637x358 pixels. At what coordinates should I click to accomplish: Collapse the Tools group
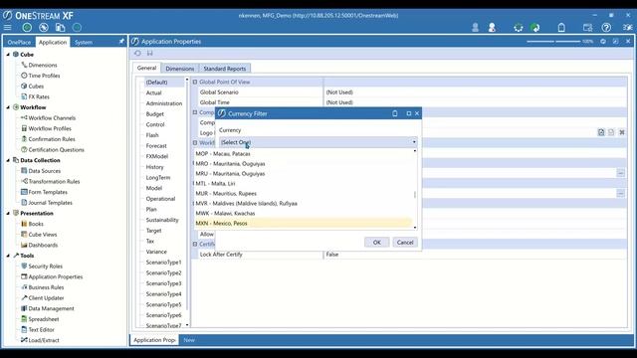coord(8,256)
